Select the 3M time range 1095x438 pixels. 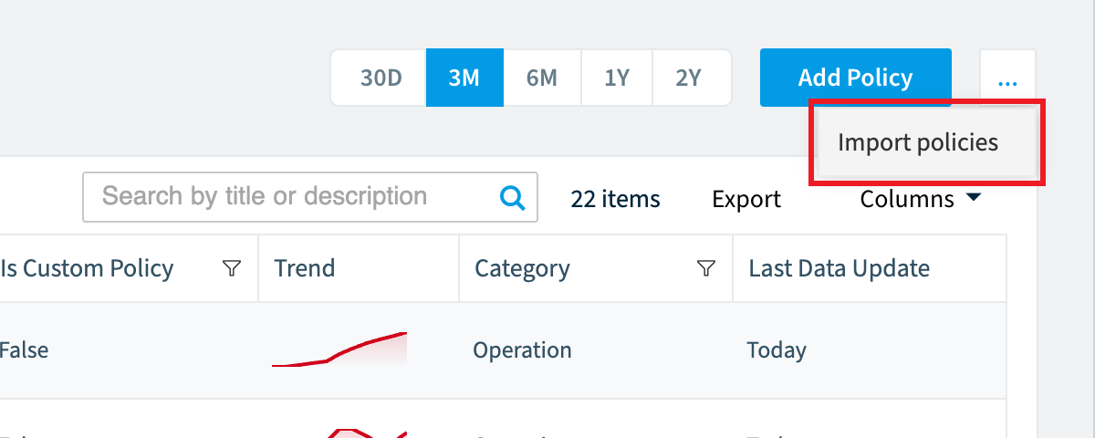464,78
